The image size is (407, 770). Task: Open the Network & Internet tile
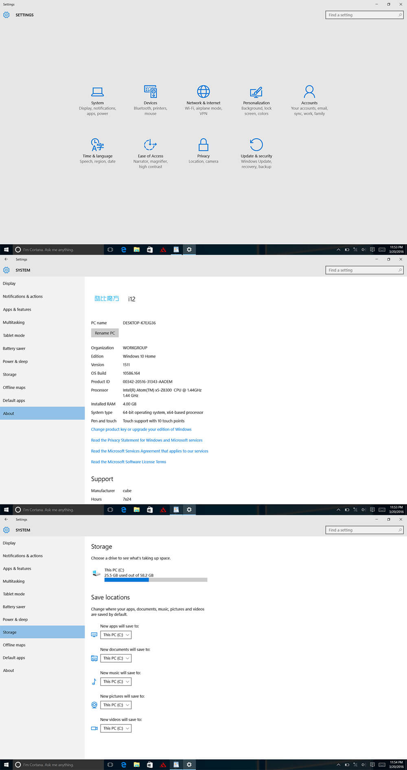click(203, 100)
